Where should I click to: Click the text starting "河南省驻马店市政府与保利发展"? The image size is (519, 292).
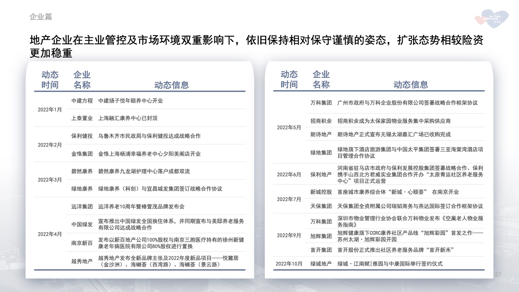(410, 174)
